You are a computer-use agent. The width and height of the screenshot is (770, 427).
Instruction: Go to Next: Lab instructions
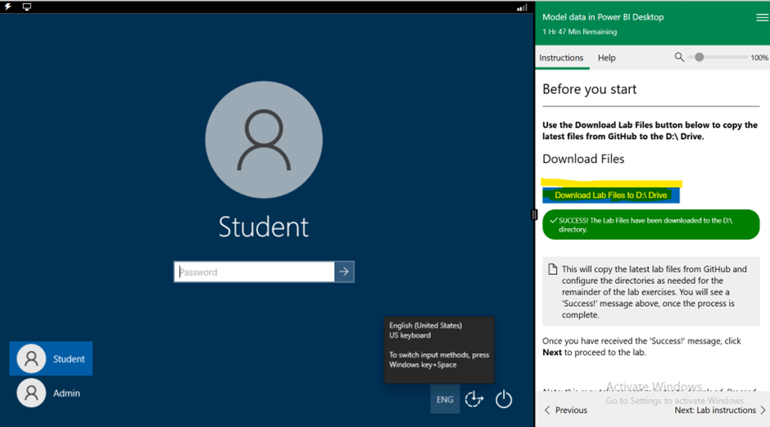(720, 411)
